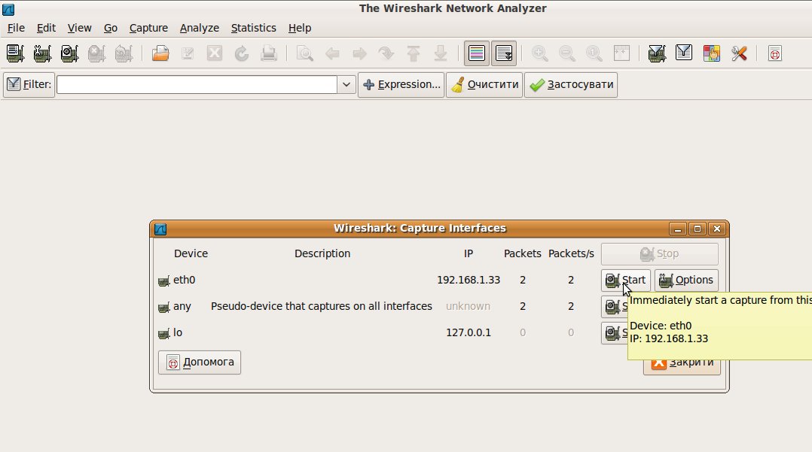
Task: Expand the filter history dropdown arrow
Action: pos(346,84)
